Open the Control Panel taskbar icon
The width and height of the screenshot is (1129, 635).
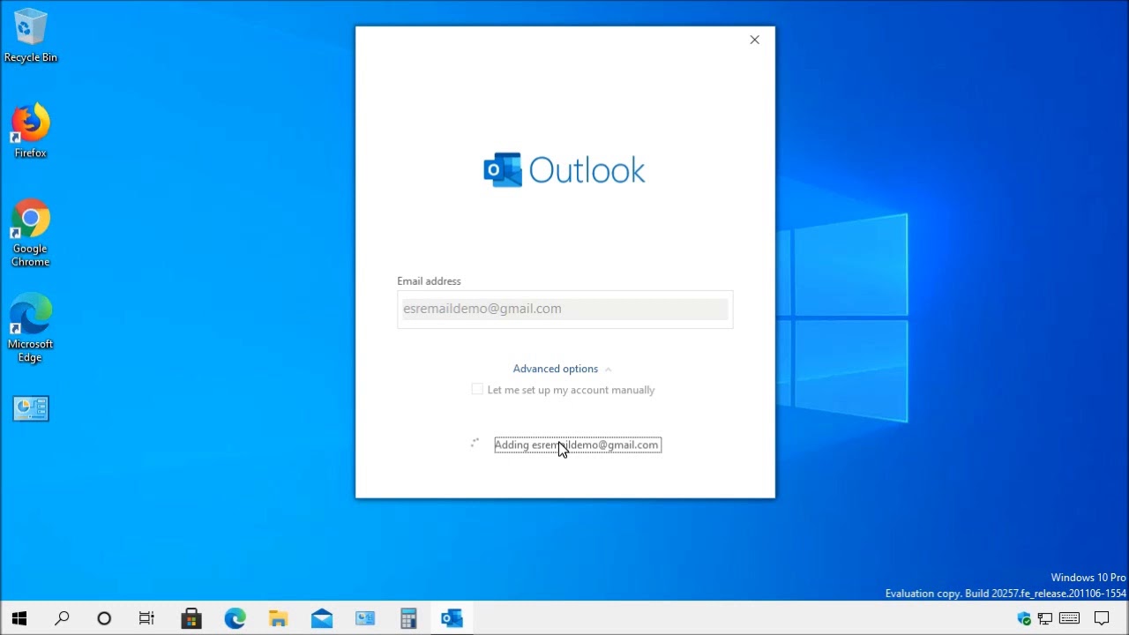(x=365, y=618)
